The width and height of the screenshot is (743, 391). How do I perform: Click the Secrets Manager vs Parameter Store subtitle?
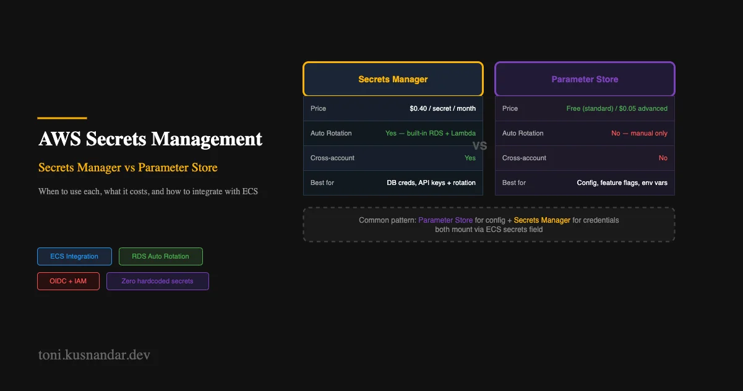coord(128,168)
